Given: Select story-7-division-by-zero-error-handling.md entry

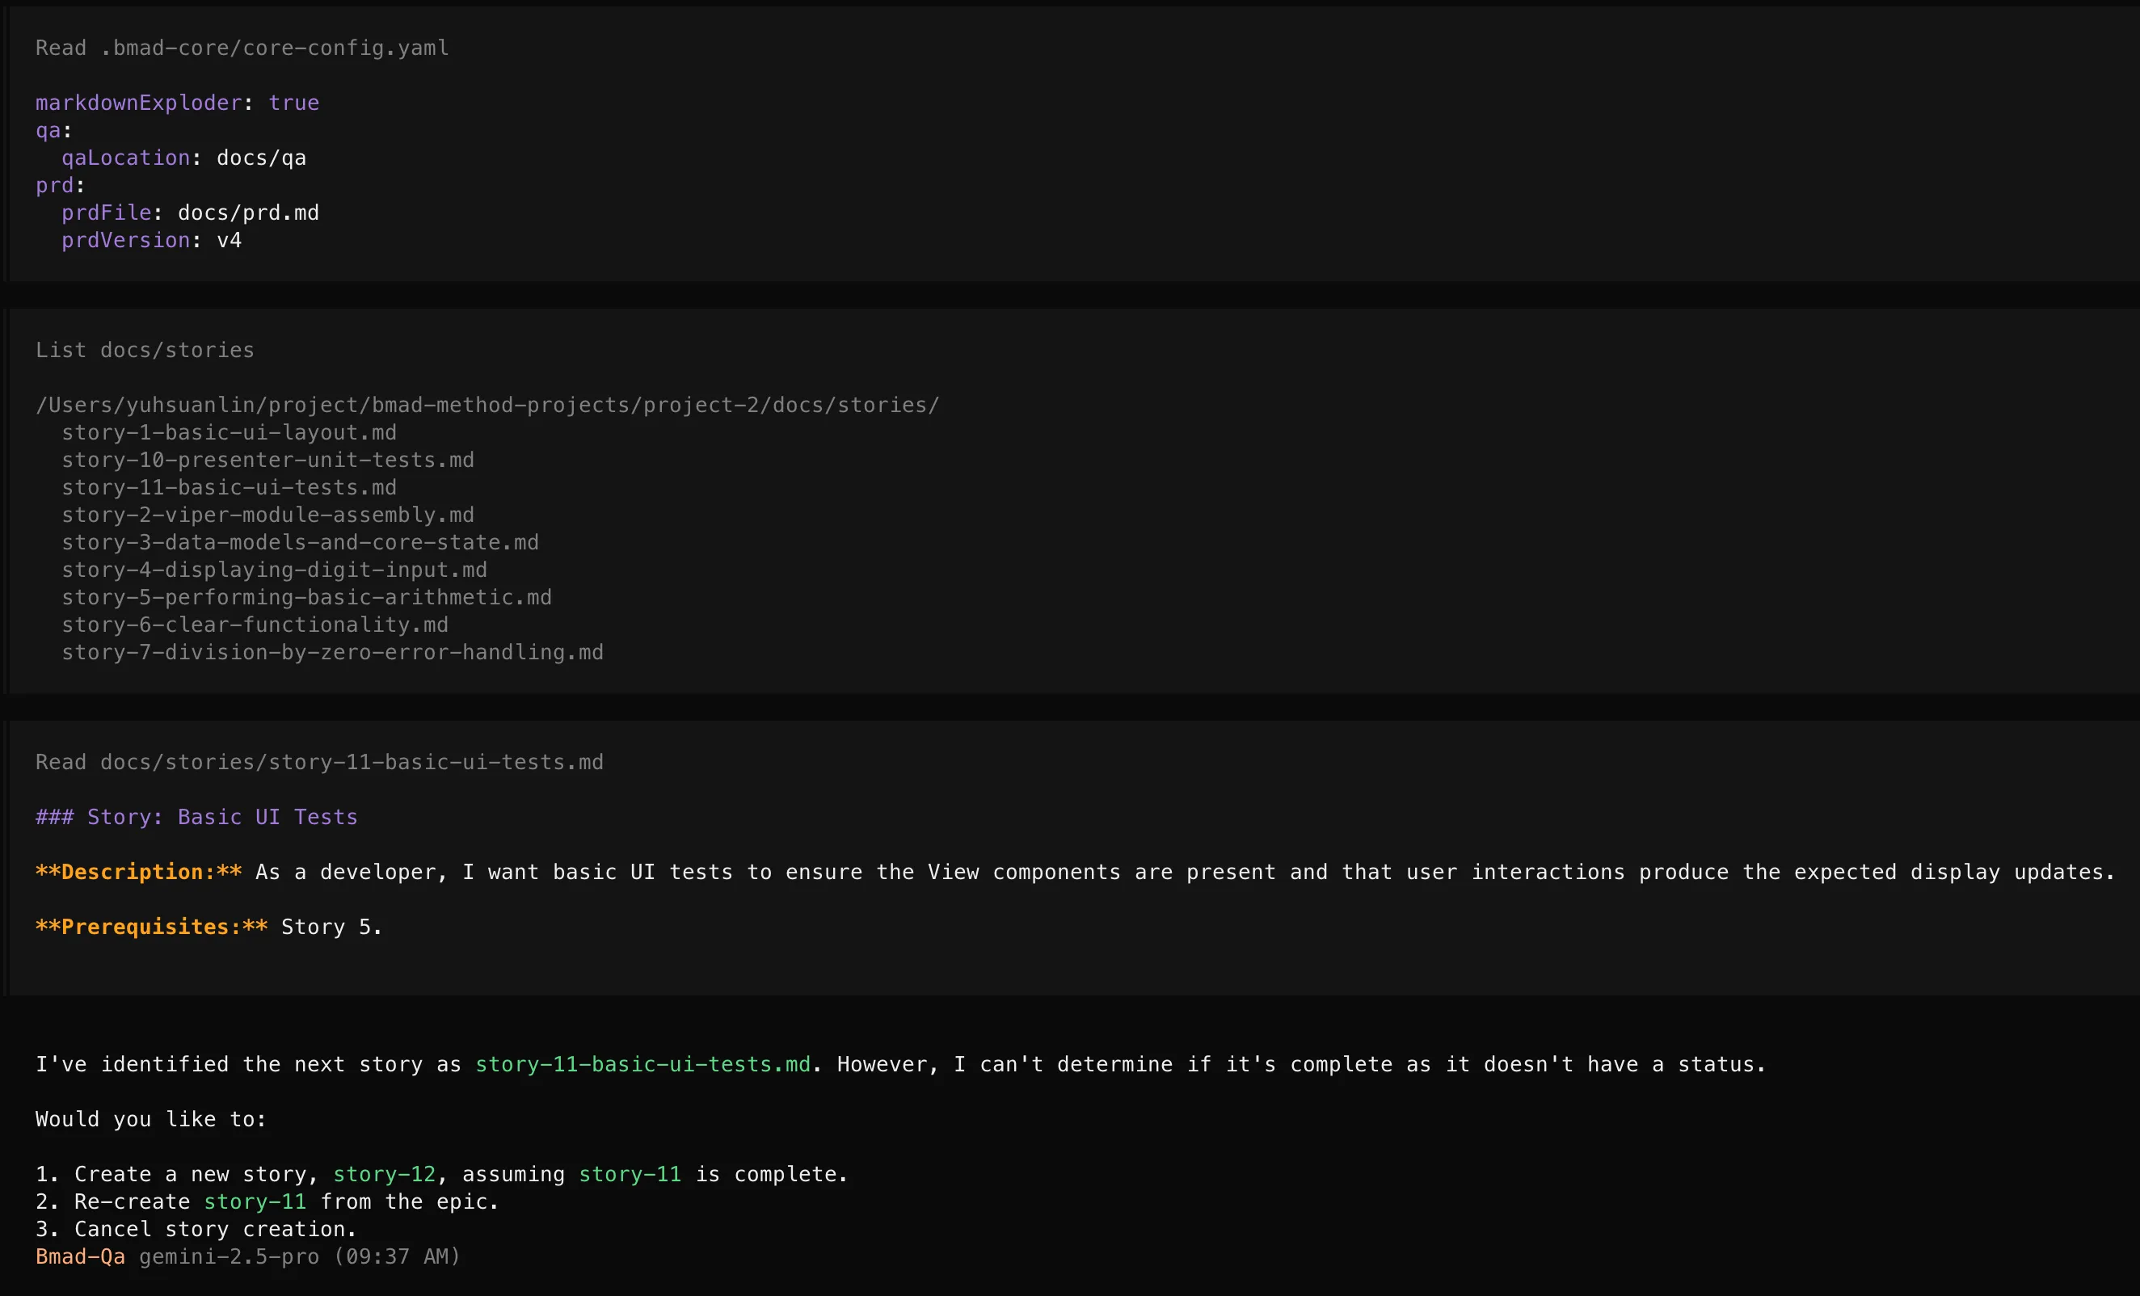Looking at the screenshot, I should 332,653.
